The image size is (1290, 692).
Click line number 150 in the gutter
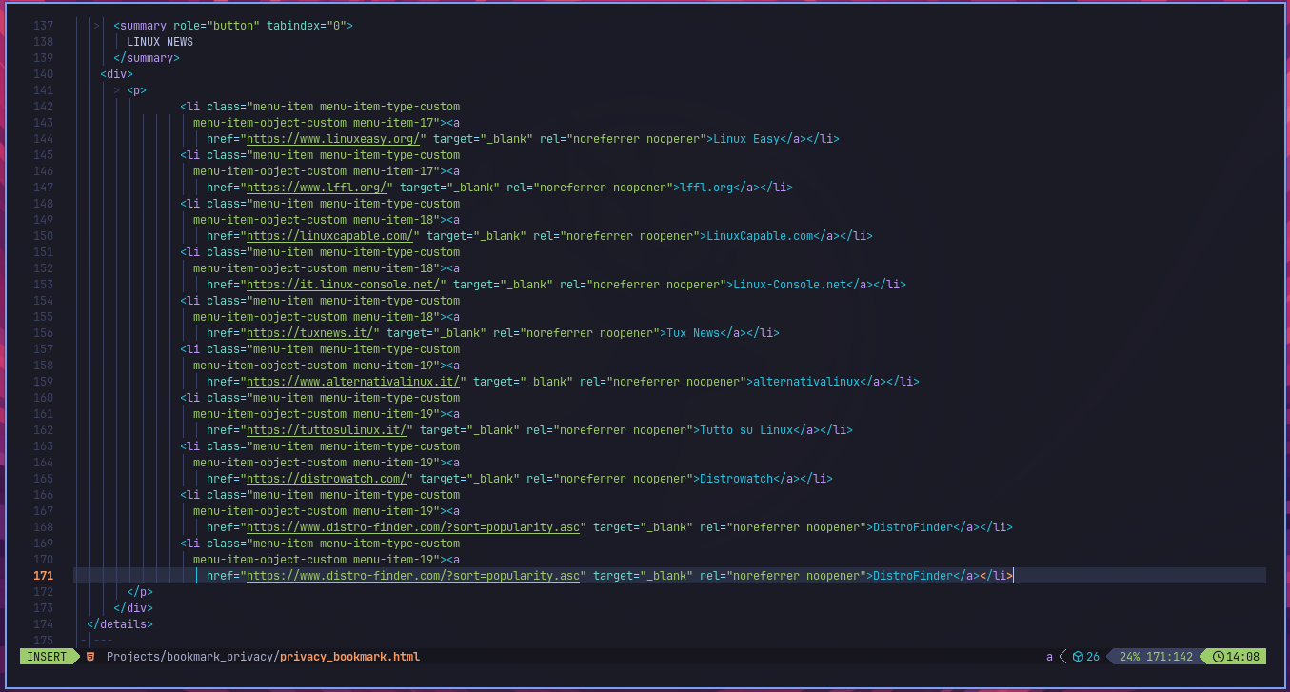[43, 236]
